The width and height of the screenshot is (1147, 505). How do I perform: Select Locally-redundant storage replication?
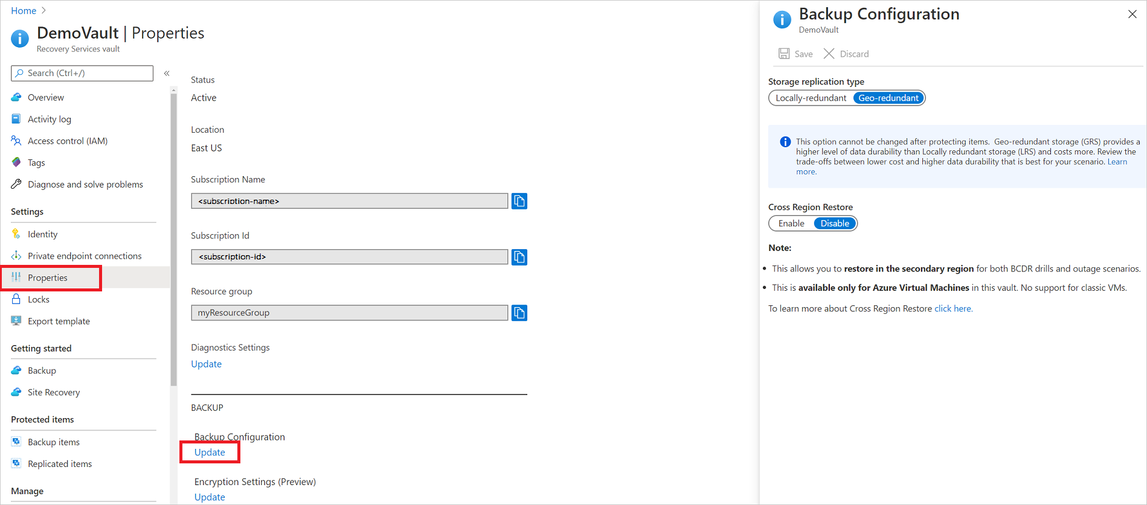(811, 98)
